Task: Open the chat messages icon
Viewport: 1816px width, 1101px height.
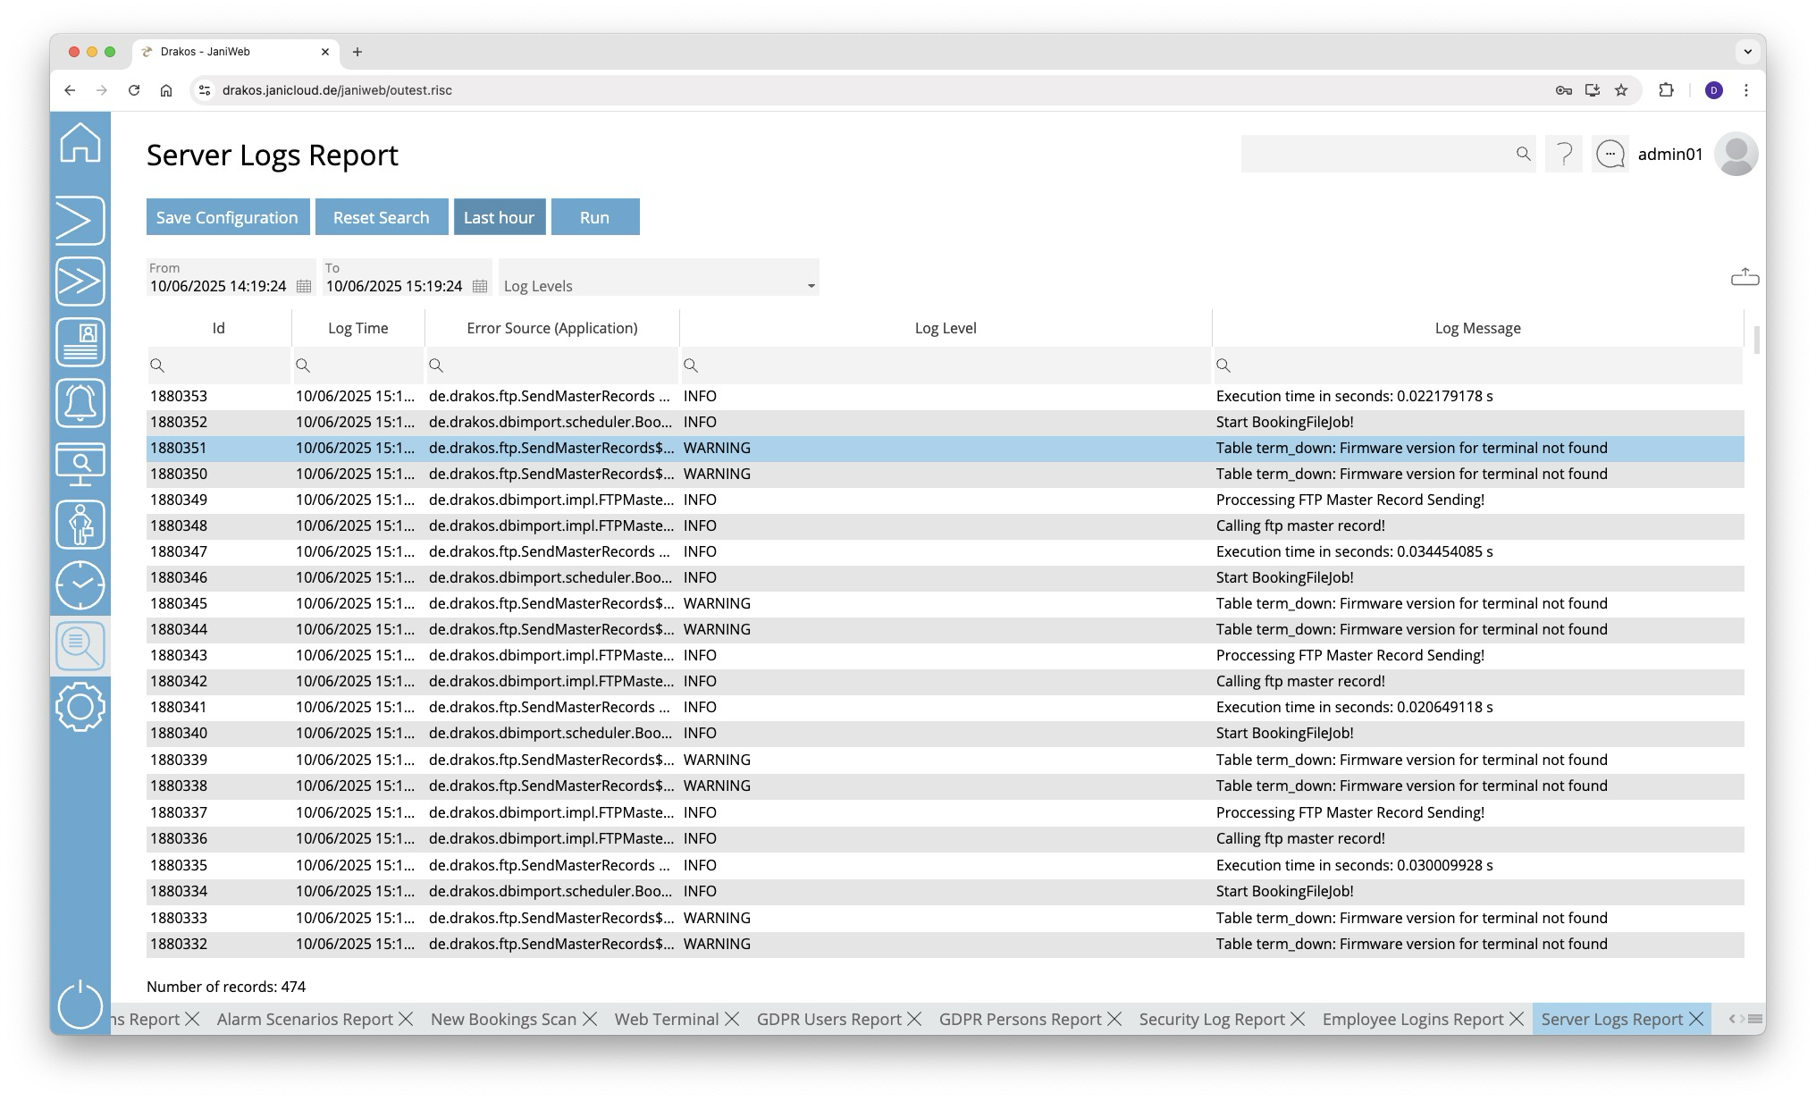Action: point(1610,154)
